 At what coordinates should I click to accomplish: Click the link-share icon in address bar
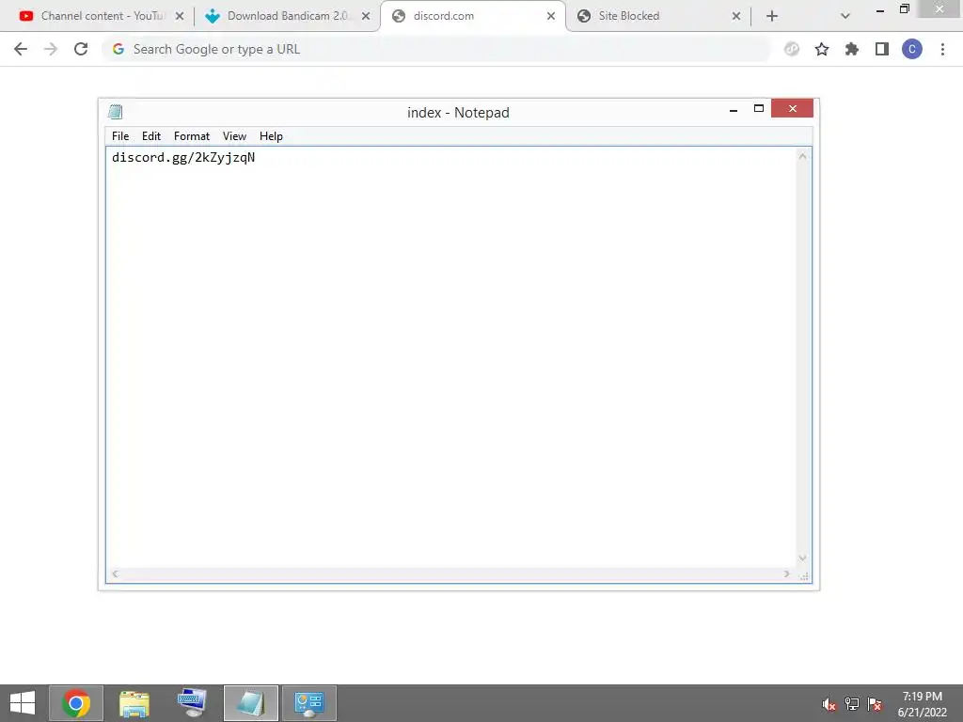point(792,49)
